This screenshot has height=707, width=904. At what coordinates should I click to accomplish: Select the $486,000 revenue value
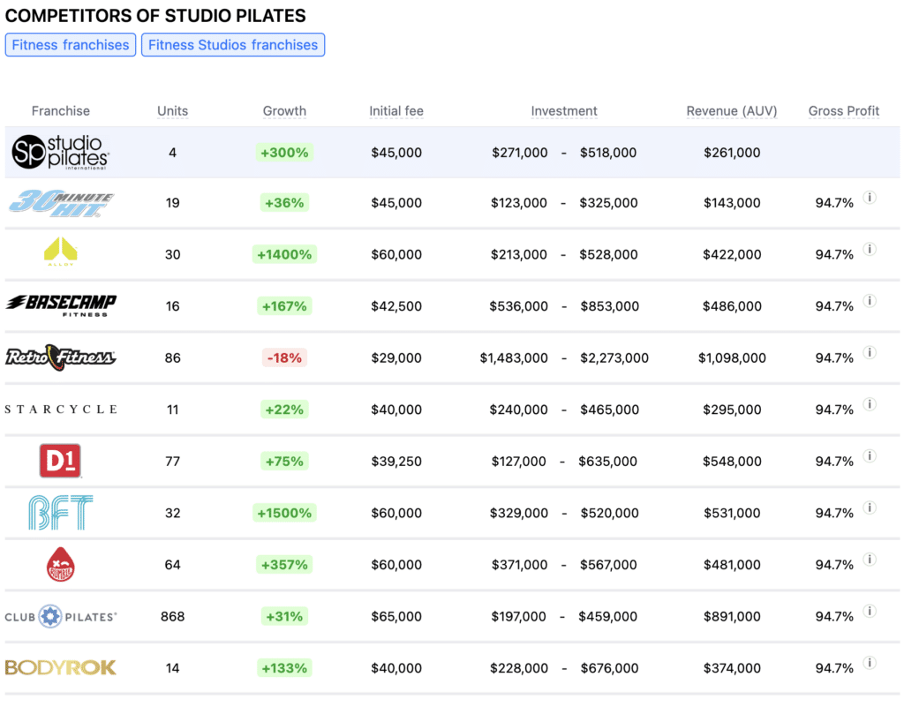(732, 306)
